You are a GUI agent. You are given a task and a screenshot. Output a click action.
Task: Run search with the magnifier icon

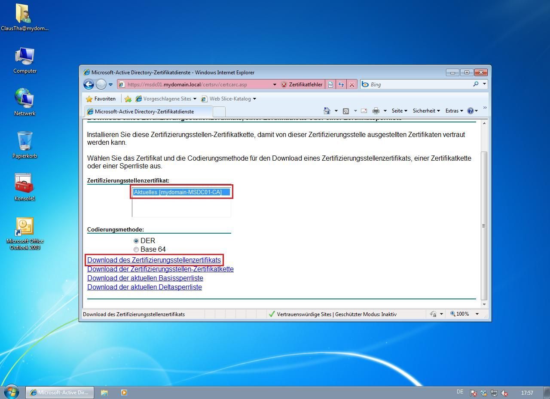tap(476, 84)
